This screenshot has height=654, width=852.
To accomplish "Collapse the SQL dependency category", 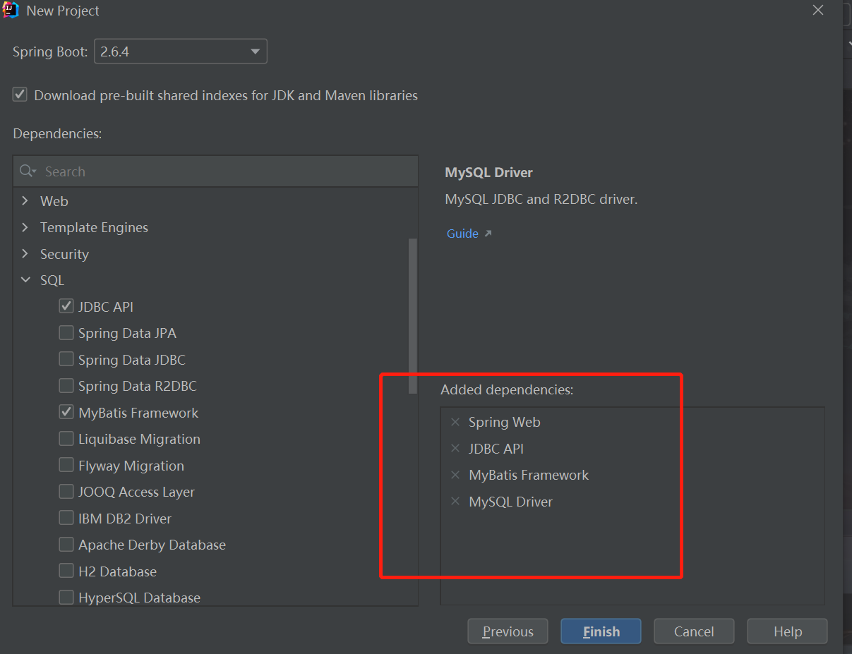I will pyautogui.click(x=25, y=280).
